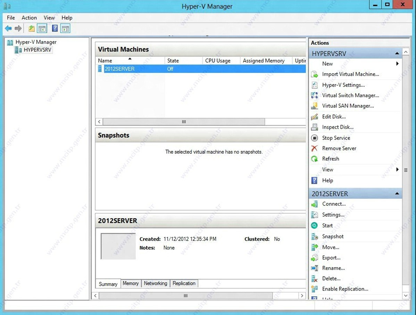Sort by the Assigned Memory column header
The width and height of the screenshot is (416, 315).
tap(266, 61)
